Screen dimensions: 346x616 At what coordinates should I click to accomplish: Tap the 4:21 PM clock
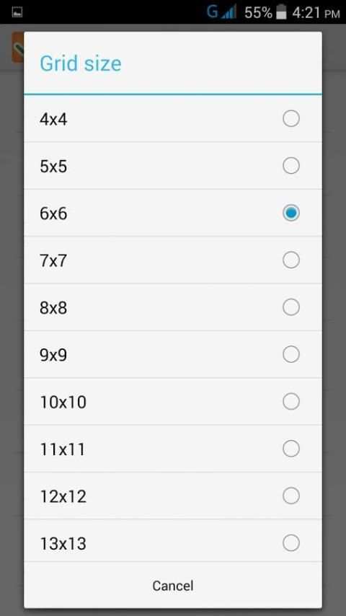click(x=316, y=13)
